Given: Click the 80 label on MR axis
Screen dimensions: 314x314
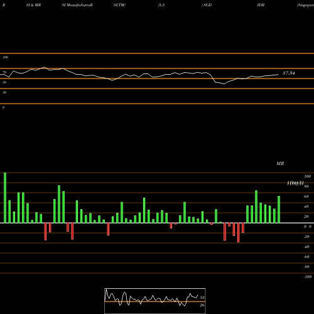Looking at the screenshot, I should [306, 187].
